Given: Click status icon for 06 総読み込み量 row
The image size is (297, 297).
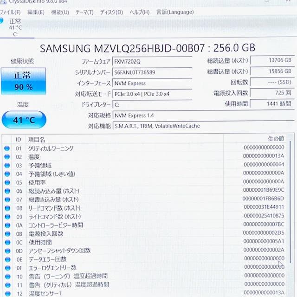Looking at the screenshot, I should click(7, 191).
